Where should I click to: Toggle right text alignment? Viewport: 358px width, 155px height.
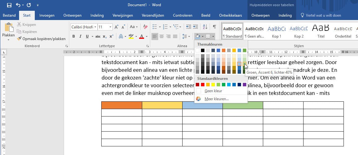(168, 36)
